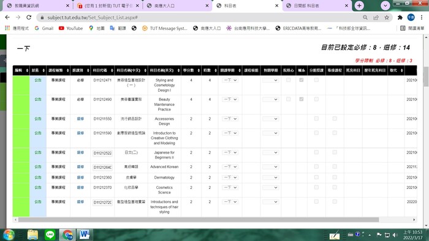
Task: Click the blue elective link in Accessories Design row
Action: click(80, 119)
